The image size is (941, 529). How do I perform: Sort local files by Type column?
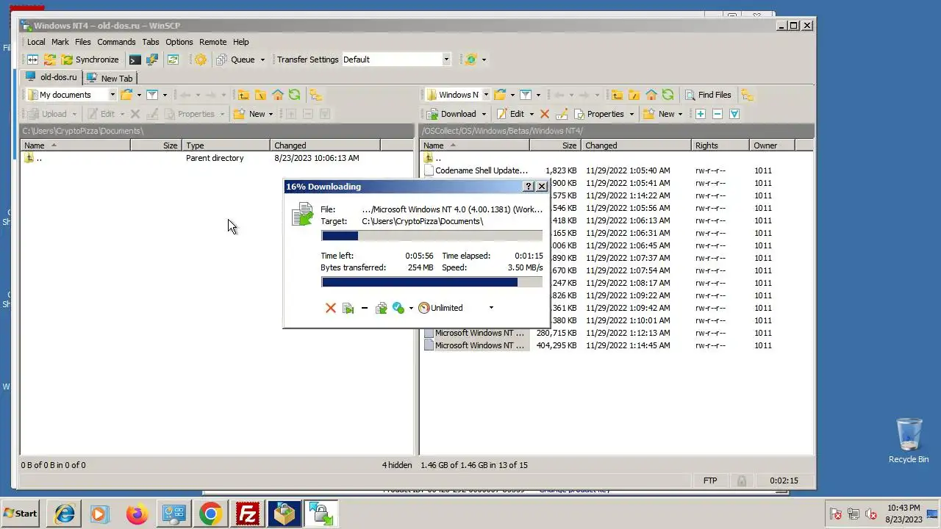pos(226,145)
